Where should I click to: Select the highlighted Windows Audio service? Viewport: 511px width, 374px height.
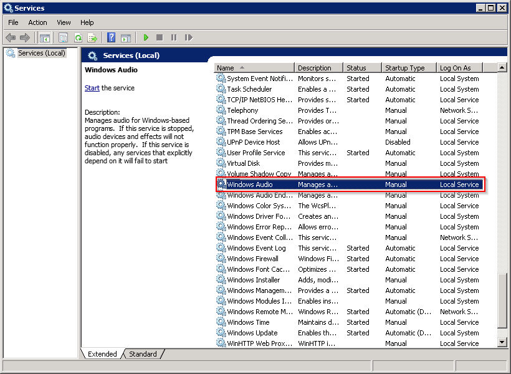pyautogui.click(x=350, y=185)
